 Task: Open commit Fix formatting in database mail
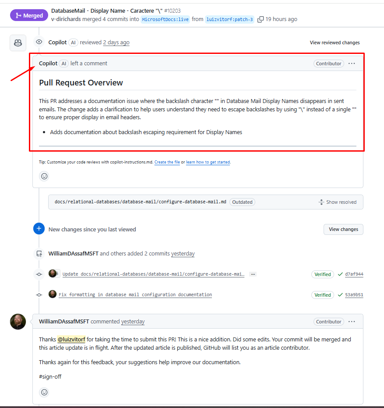(135, 294)
